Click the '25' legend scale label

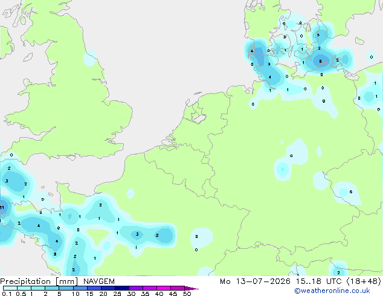(x=117, y=294)
